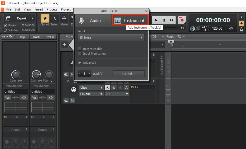This screenshot has height=149, width=246.
Task: Click the crossed-out MIDI DIN icon
Action: (x=198, y=28)
